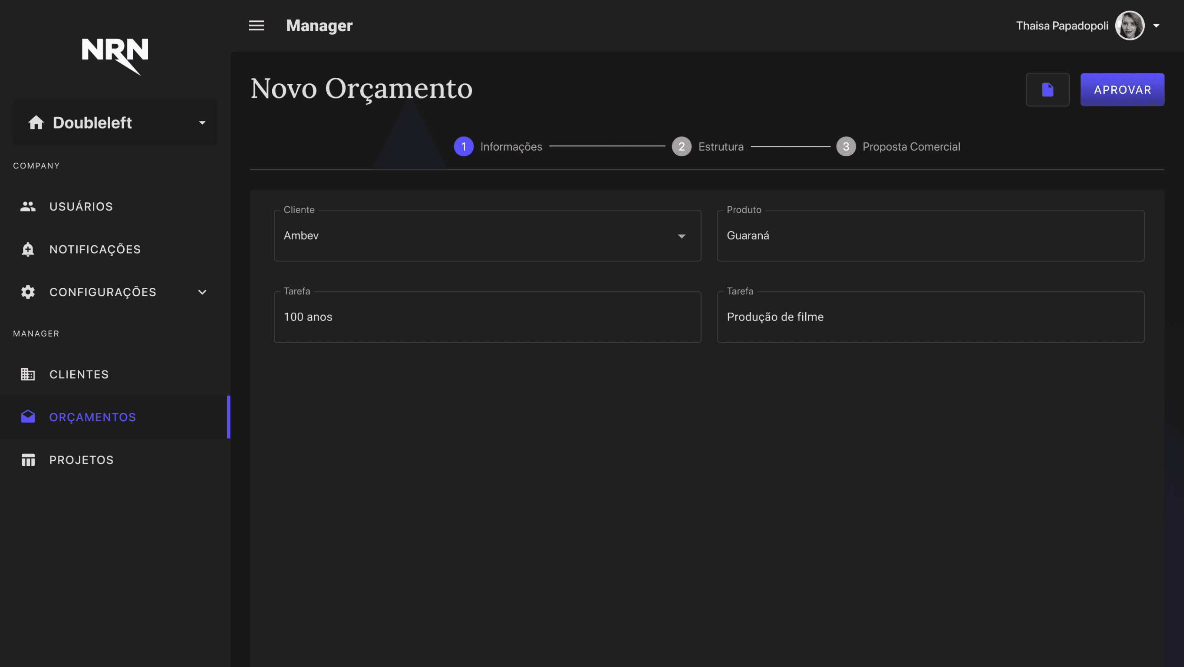This screenshot has width=1186, height=667.
Task: Click the Notificações bell icon
Action: point(28,249)
